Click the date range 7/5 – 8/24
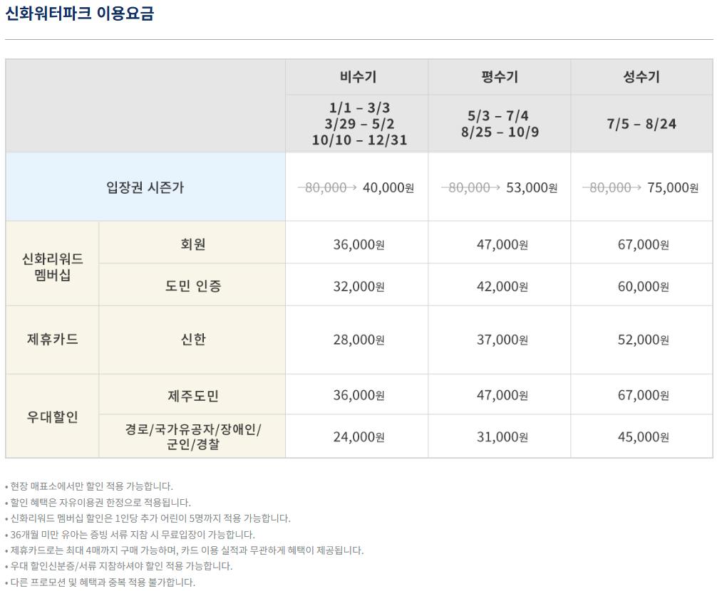Viewport: 717px width, 591px height. pos(641,124)
